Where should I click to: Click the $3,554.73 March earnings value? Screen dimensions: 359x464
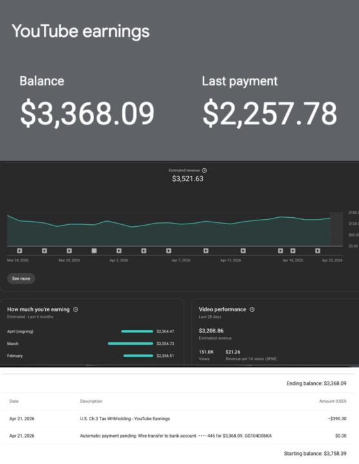click(x=165, y=343)
